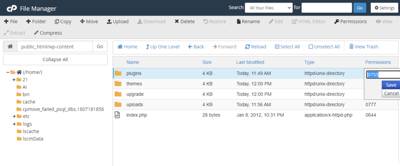Cancel the permissions edit
This screenshot has width=400, height=166.
coord(391,93)
